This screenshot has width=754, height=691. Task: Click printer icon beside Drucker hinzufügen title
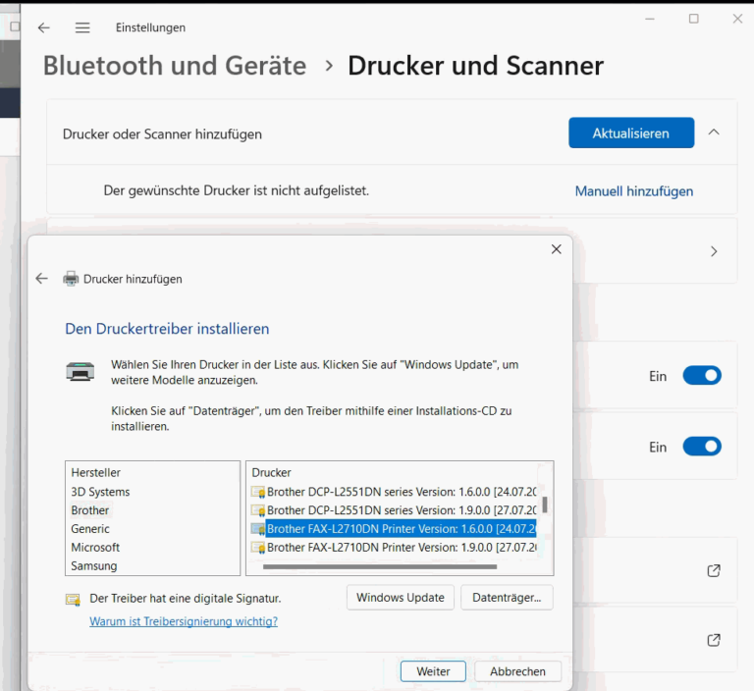(x=71, y=279)
